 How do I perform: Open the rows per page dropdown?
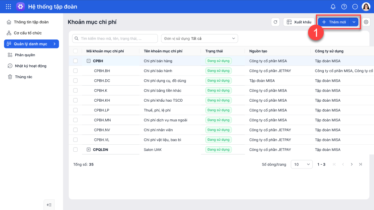click(x=301, y=164)
